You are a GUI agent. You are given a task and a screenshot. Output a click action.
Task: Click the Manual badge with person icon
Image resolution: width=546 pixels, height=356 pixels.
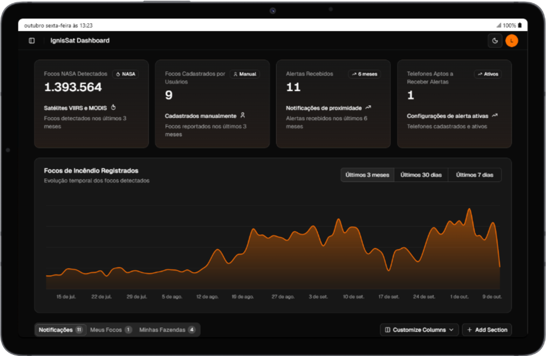tap(245, 74)
